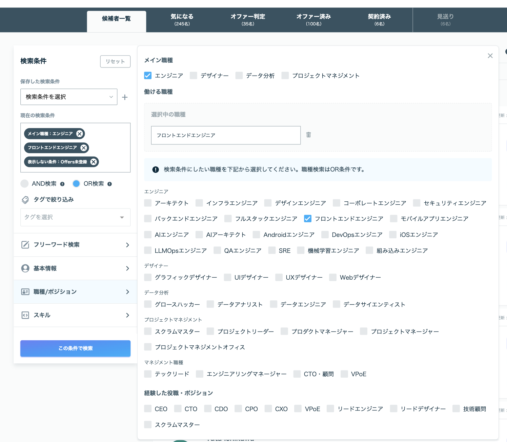
Task: Check the プロジェクトマネジメントオフィス checkbox
Action: [x=148, y=347]
